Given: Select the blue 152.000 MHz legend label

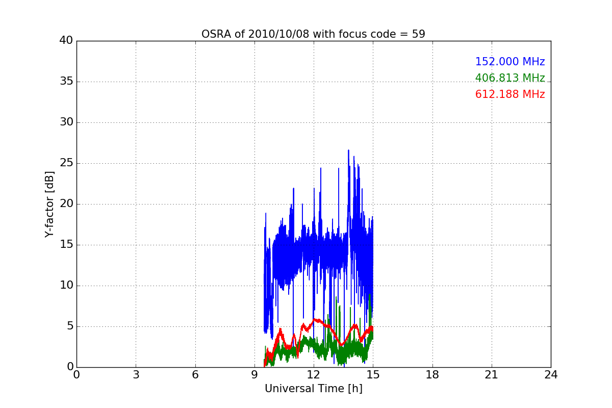Looking at the screenshot, I should click(510, 62).
